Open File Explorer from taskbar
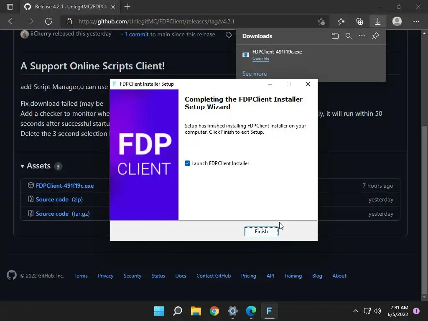The image size is (428, 321). tap(196, 311)
